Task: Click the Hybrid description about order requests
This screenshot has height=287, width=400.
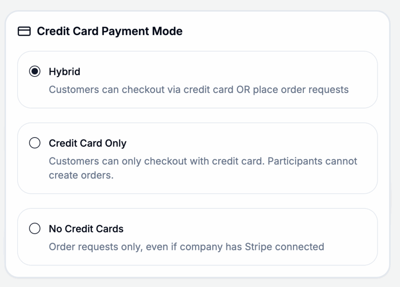Action: click(198, 89)
